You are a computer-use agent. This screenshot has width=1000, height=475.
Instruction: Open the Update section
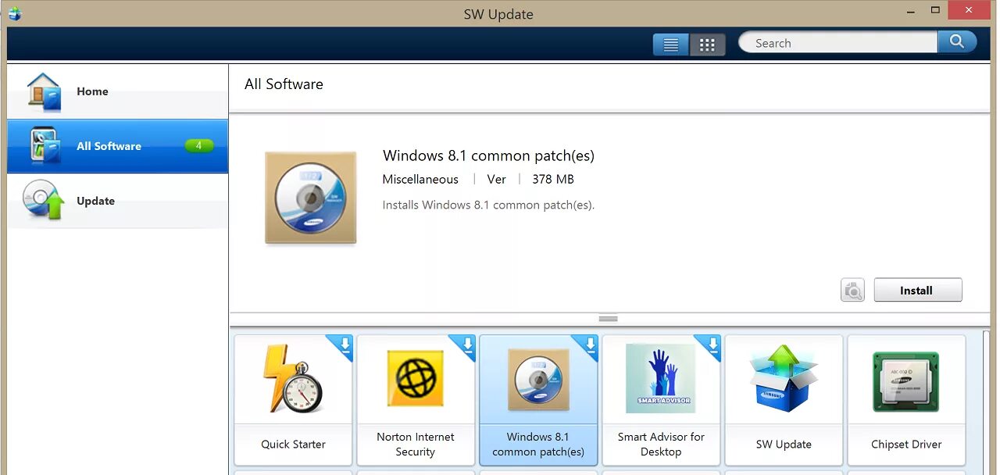[x=118, y=201]
